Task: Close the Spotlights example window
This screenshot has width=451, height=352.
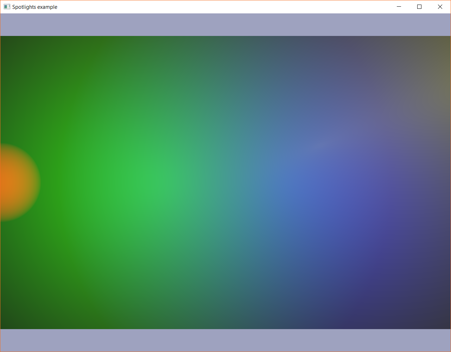Action: point(440,7)
